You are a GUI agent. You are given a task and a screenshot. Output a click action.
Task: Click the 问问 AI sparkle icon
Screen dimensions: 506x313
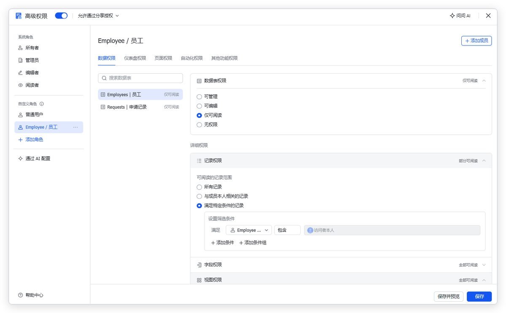point(452,16)
